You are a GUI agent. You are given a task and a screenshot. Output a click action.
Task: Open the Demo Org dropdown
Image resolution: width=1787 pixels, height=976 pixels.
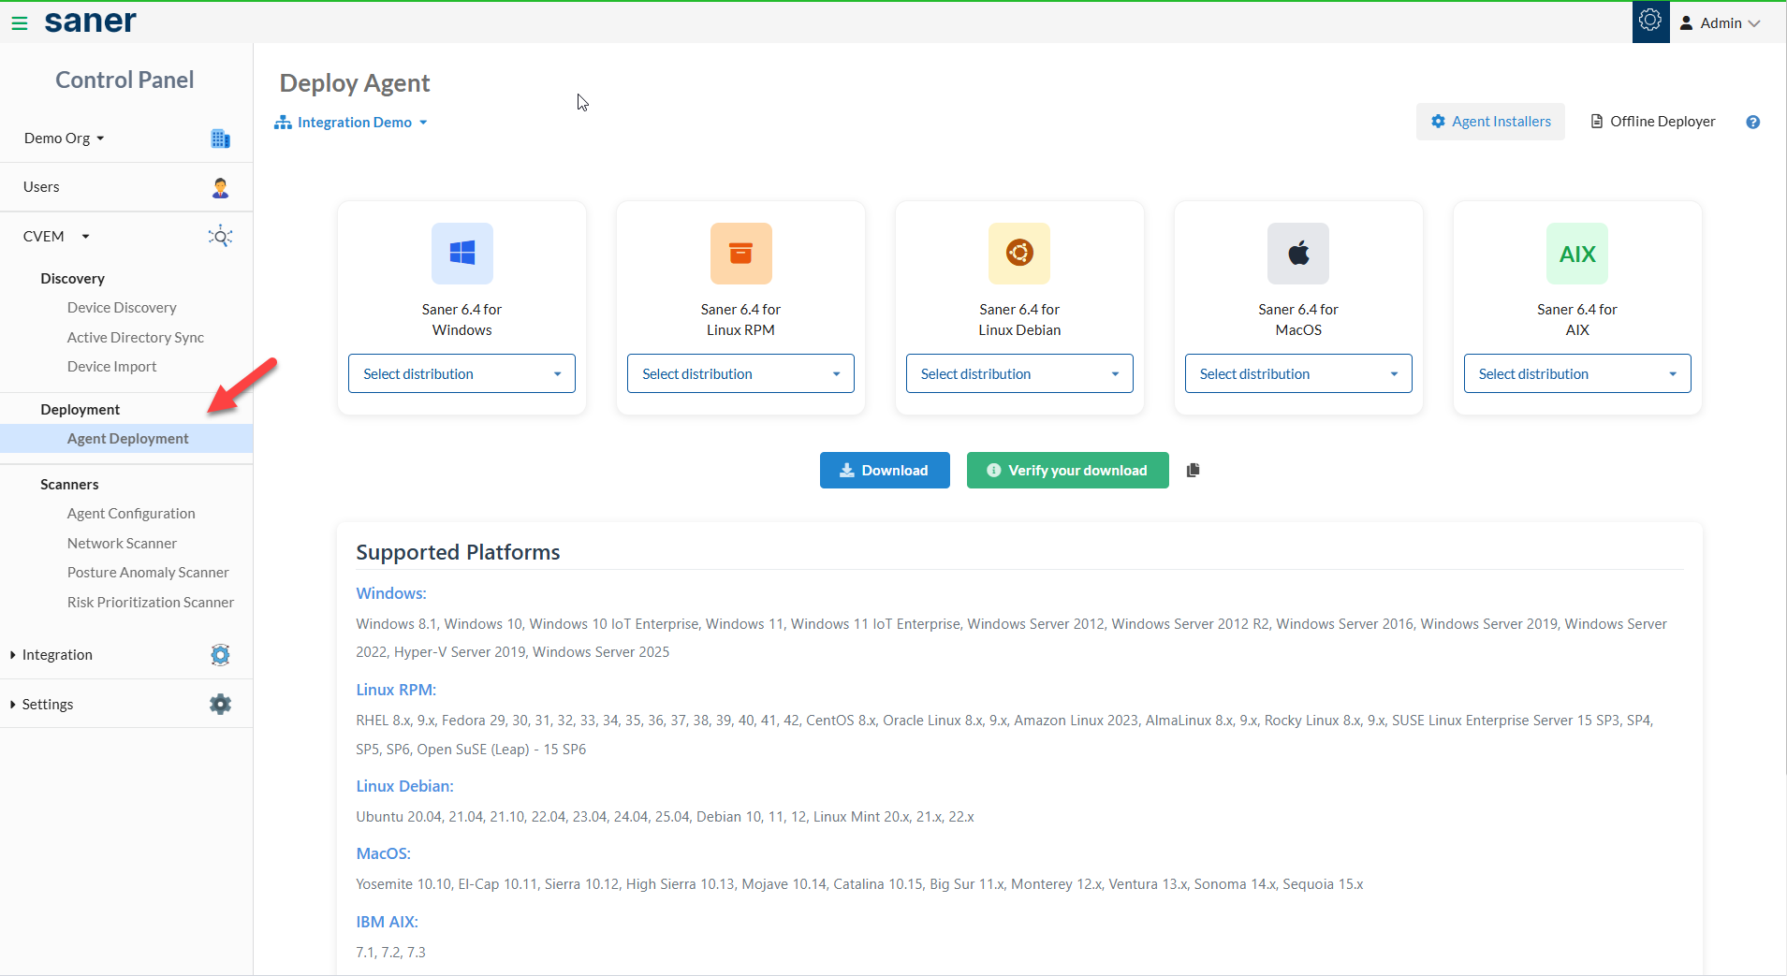click(64, 138)
